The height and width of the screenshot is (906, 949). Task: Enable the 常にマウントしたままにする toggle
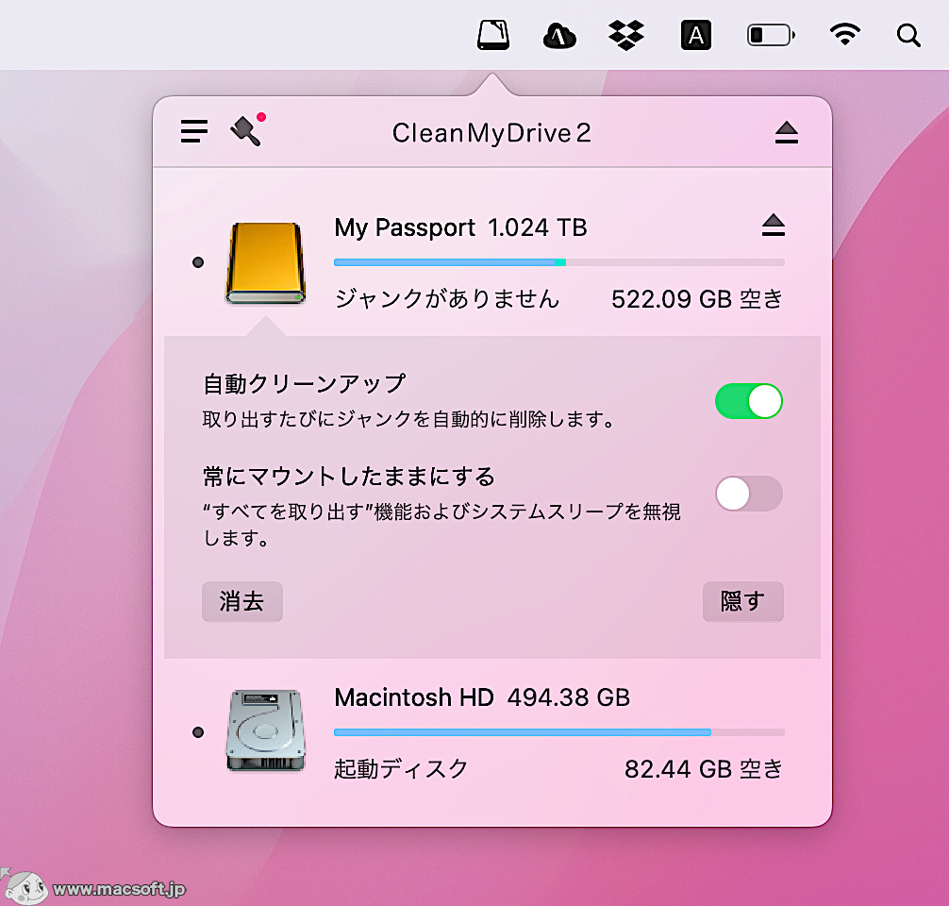pyautogui.click(x=748, y=494)
